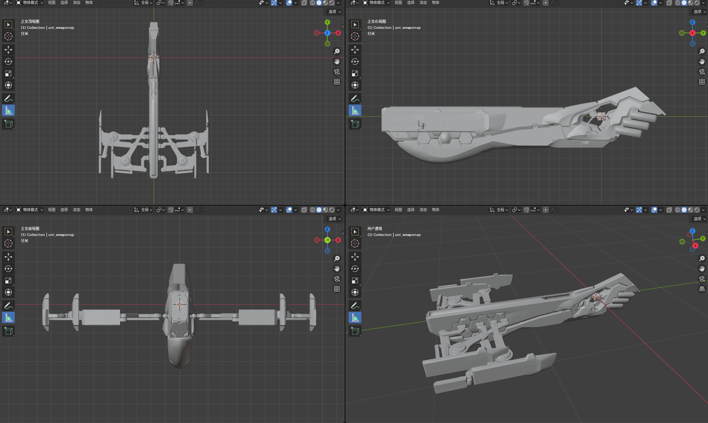708x423 pixels.
Task: Select the Scale tool in right view
Action: (x=355, y=73)
